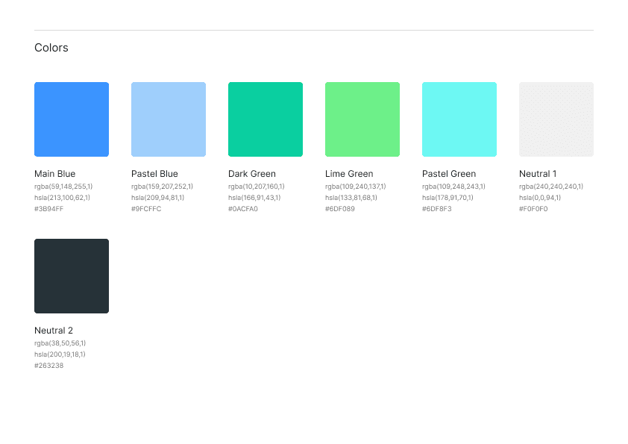Select hex code #9FCFFC

click(x=146, y=209)
